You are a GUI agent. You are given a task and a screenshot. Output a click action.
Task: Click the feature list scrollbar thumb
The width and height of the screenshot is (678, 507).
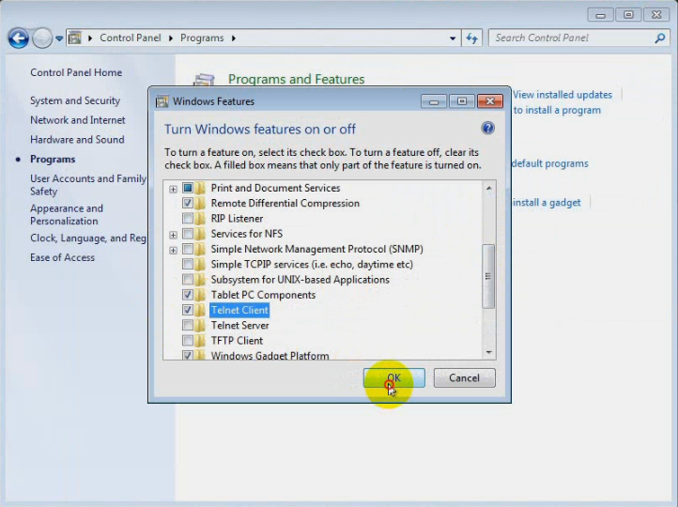click(x=488, y=277)
